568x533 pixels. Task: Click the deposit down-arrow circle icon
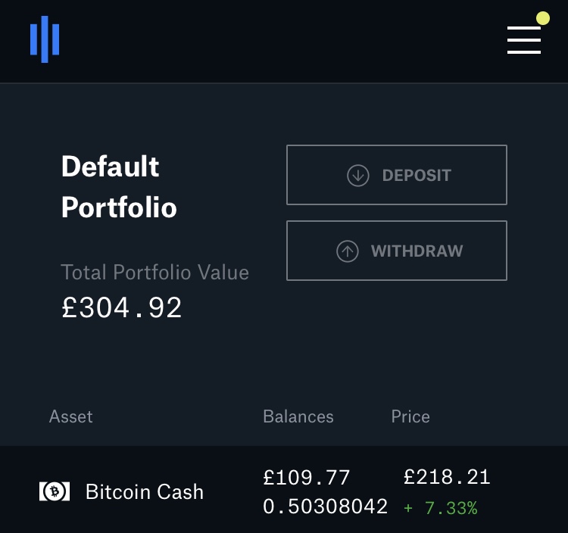tap(358, 176)
